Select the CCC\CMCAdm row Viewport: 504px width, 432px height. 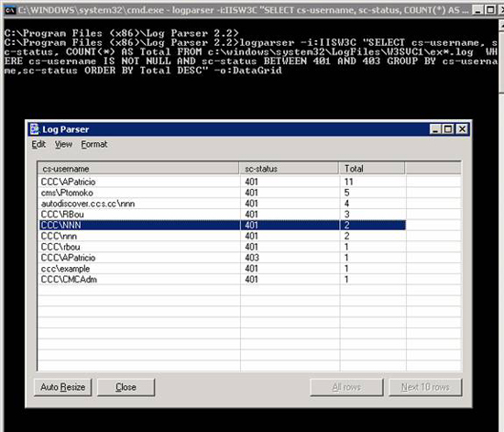click(x=223, y=279)
